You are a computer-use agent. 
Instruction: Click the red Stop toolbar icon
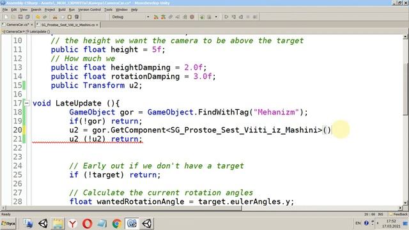192,17
